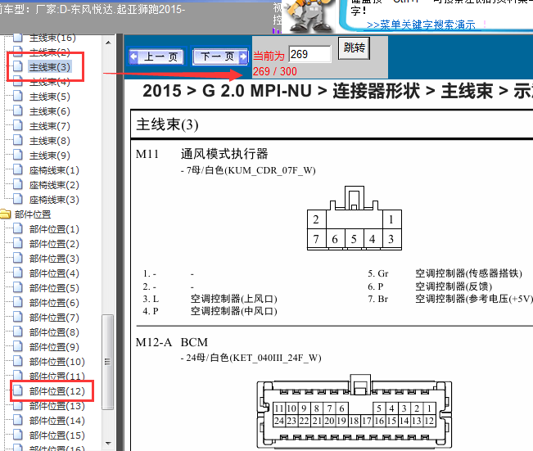Open 部件位置(5) document

pos(54,288)
